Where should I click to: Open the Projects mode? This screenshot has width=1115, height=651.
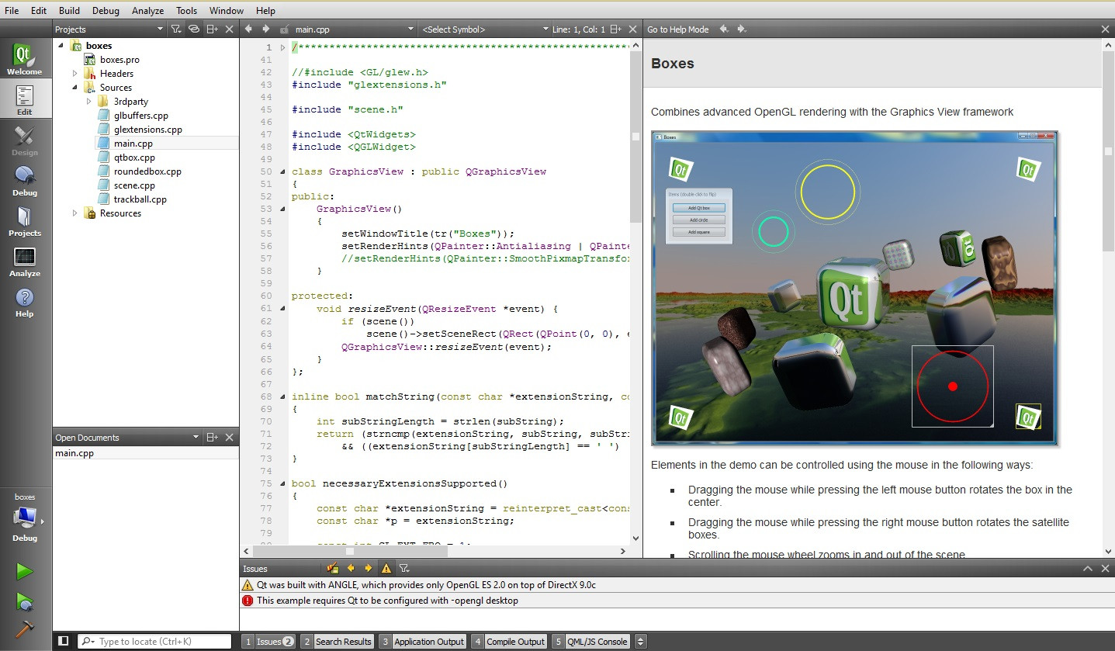coord(25,220)
